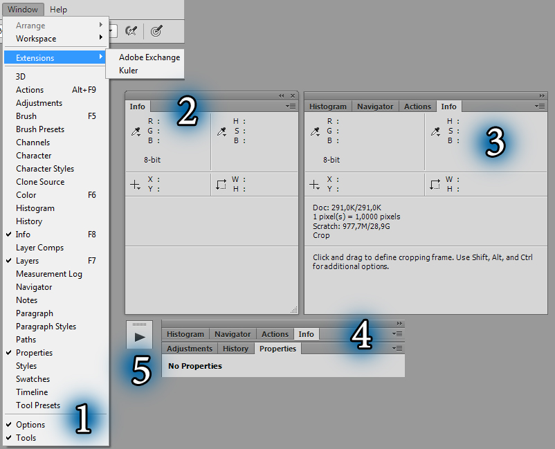555x449 pixels.
Task: Click the airbrush-style icon left of the target icon
Action: [131, 30]
